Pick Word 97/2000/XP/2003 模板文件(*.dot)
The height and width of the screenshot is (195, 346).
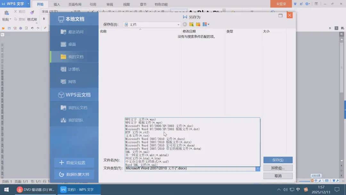pos(162,129)
